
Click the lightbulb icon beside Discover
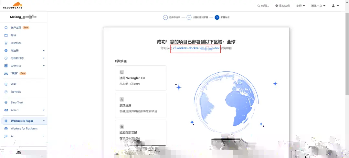[6, 43]
